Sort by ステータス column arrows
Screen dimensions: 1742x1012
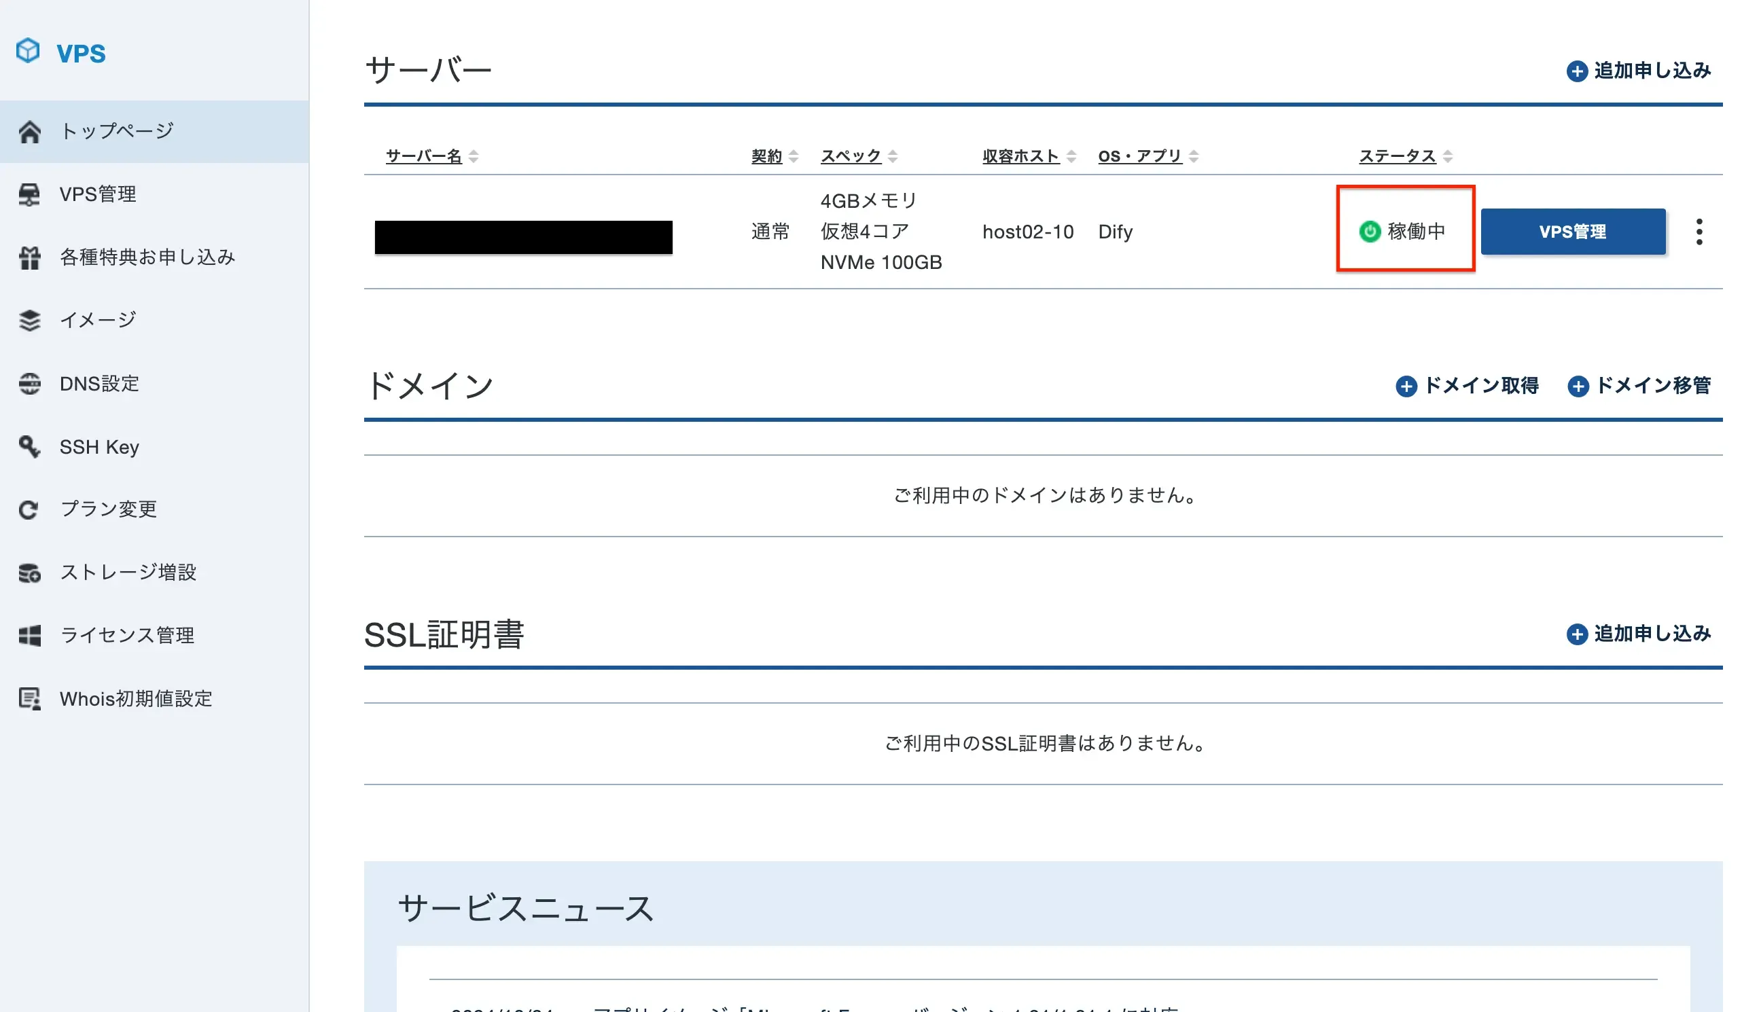tap(1448, 157)
